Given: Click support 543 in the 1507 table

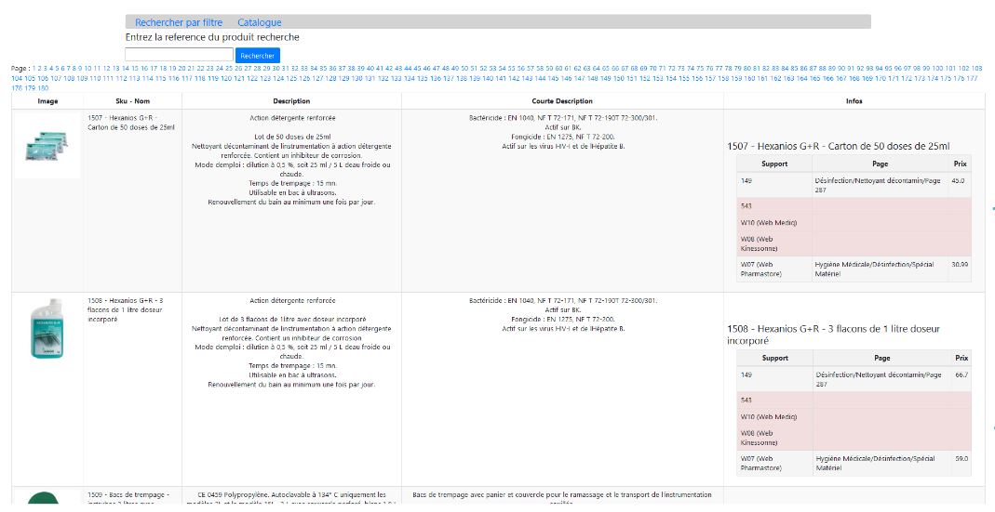Looking at the screenshot, I should (746, 206).
